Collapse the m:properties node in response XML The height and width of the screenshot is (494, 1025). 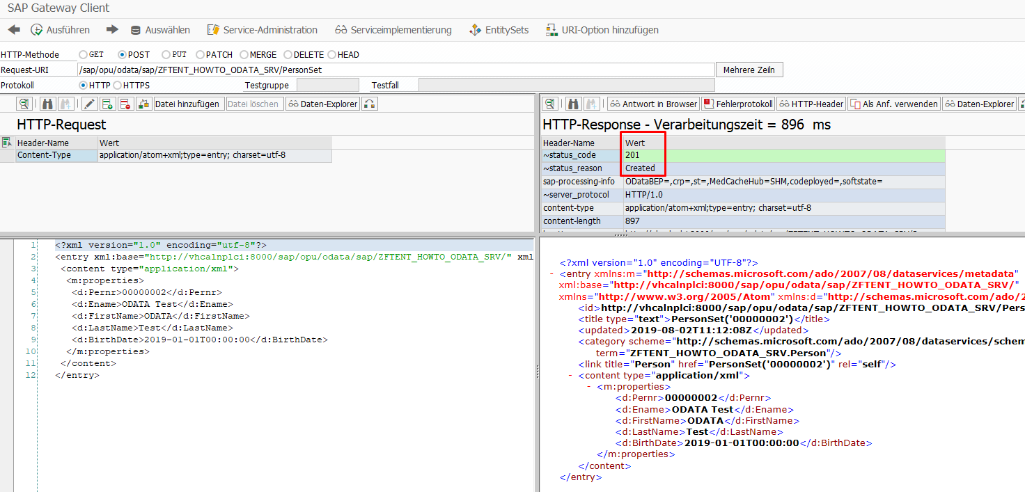[x=590, y=387]
